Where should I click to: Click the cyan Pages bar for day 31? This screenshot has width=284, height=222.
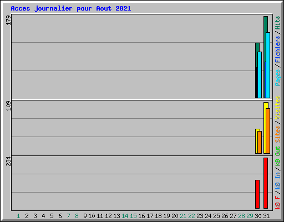268,65
